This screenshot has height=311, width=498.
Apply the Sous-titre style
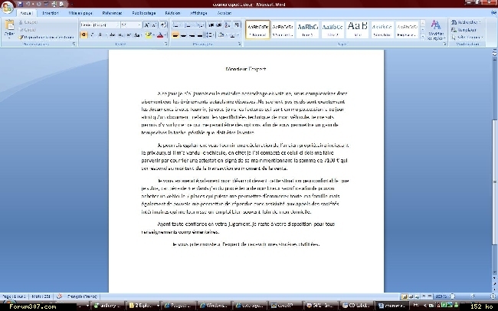point(382,30)
